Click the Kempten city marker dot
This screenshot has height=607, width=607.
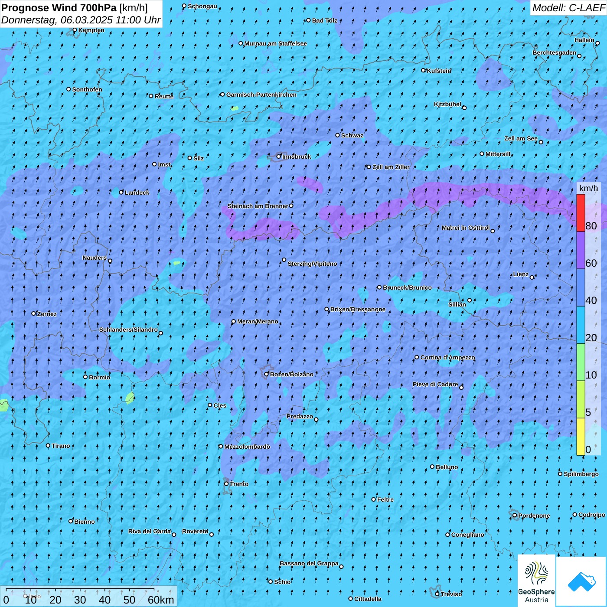tap(75, 30)
